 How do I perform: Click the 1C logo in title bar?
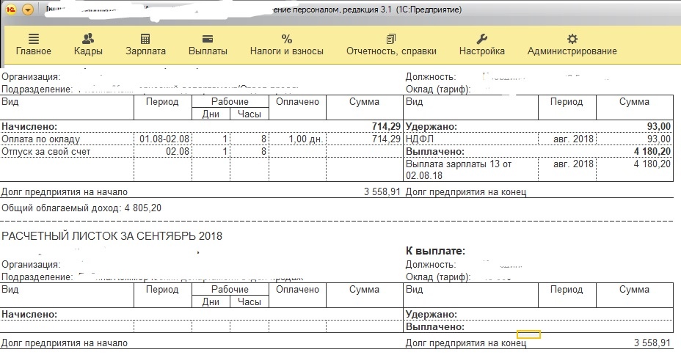click(12, 10)
